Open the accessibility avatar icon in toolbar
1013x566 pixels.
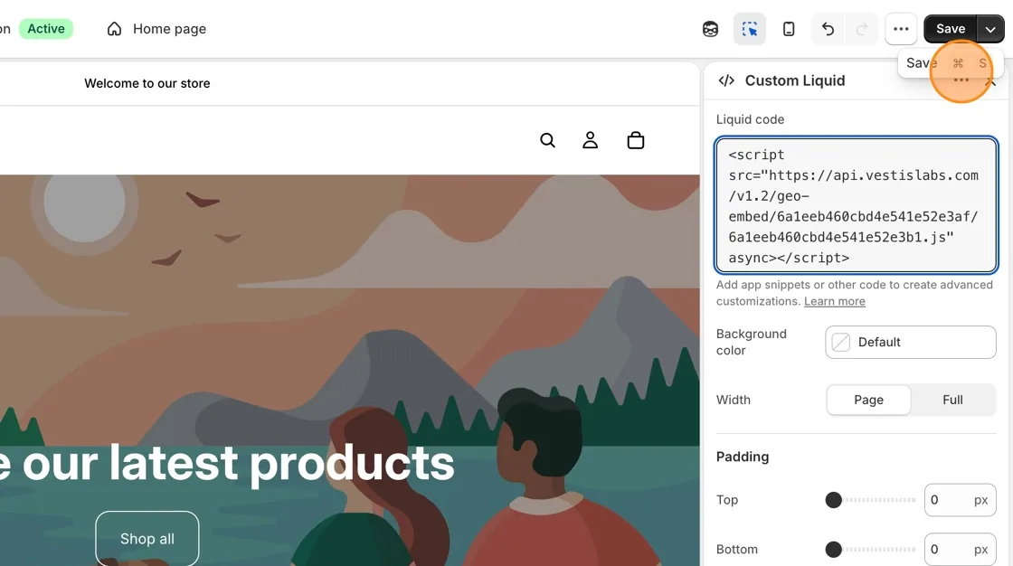(x=710, y=29)
